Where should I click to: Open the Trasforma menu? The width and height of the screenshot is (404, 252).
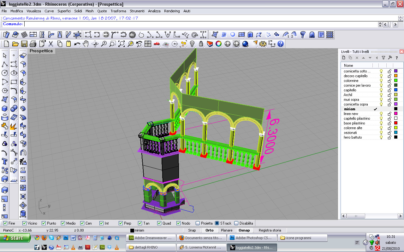[x=118, y=11]
